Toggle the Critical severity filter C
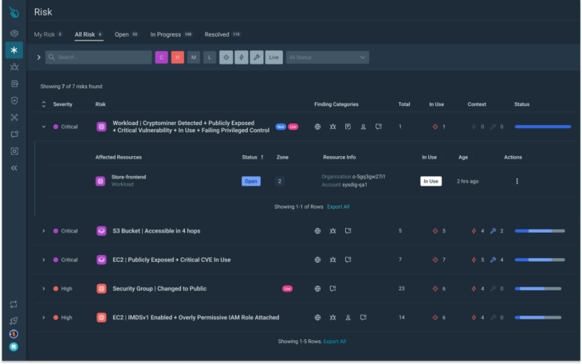Viewport: 582px width, 364px height. (x=162, y=57)
